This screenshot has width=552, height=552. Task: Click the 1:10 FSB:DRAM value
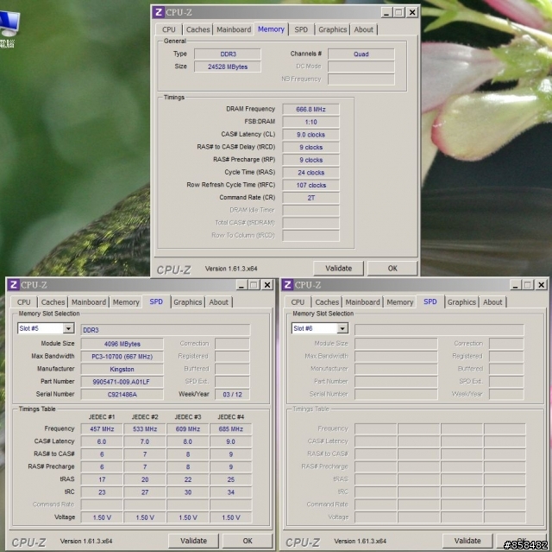coord(310,122)
